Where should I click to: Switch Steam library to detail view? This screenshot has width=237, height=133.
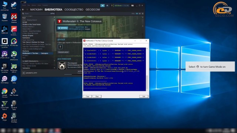point(137,14)
